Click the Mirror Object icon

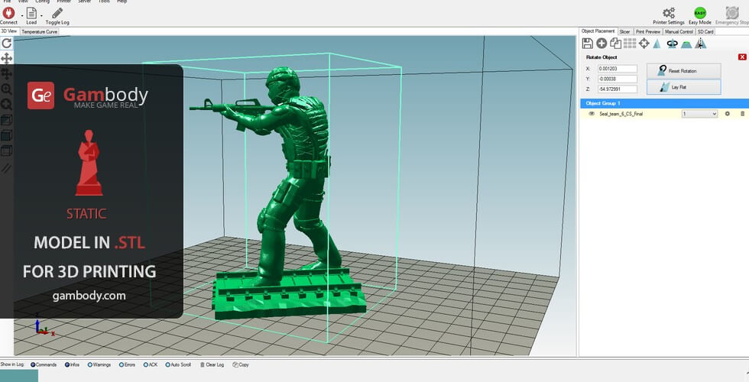click(x=700, y=44)
